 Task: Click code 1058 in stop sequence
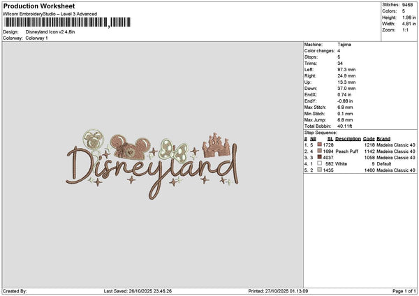click(x=369, y=157)
